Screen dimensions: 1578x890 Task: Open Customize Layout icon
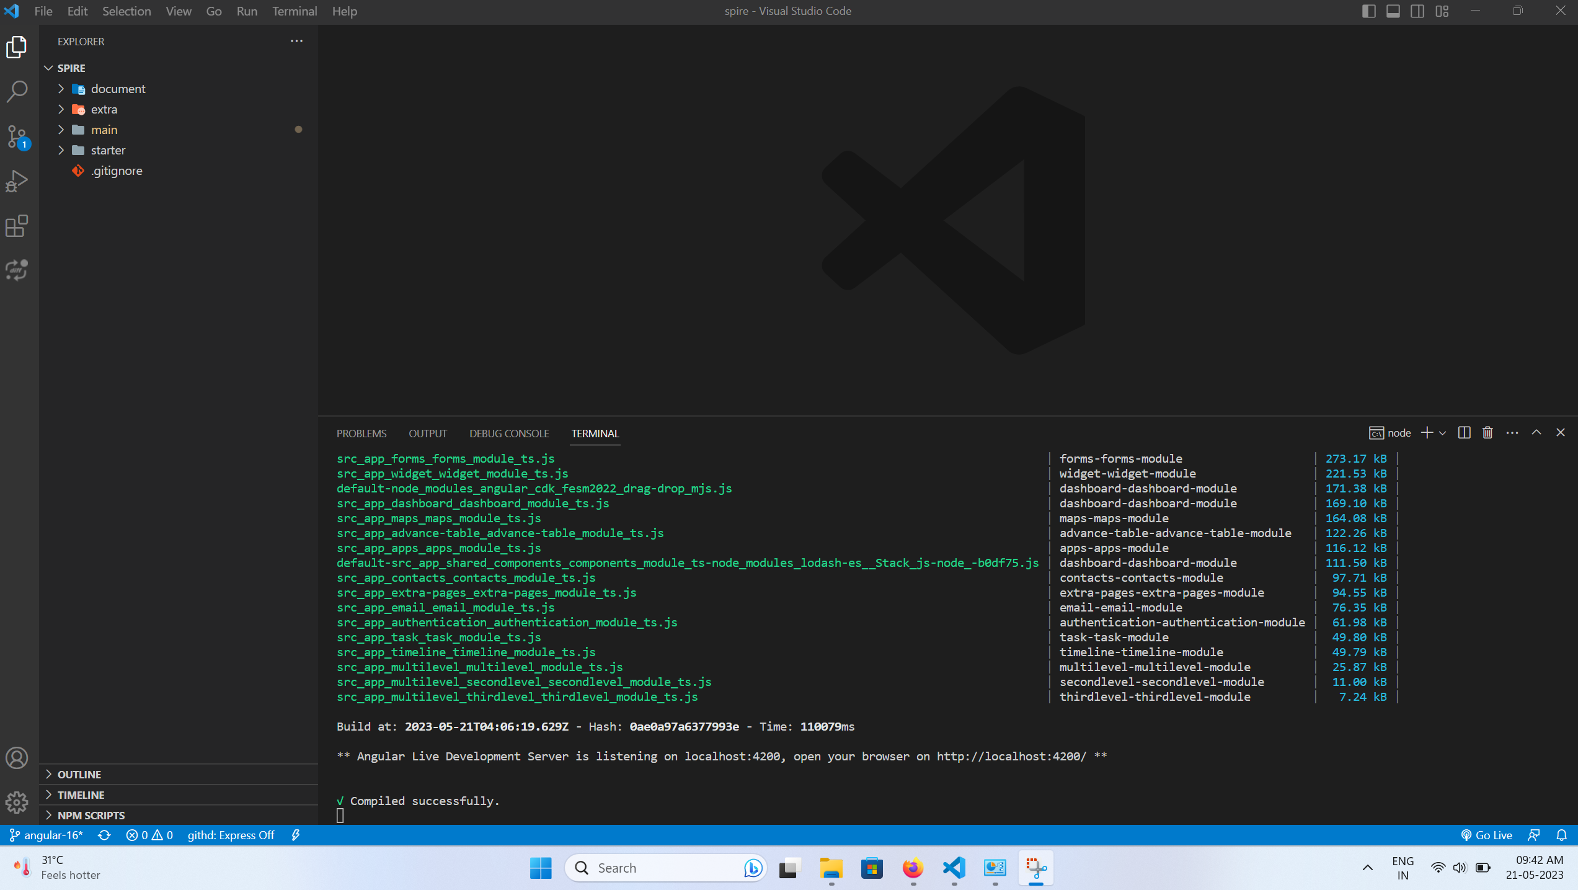point(1442,11)
